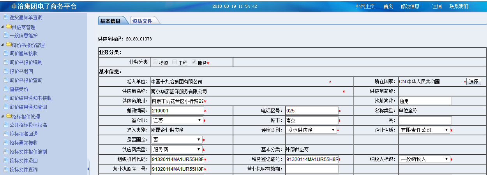Open the 送货通知单查询 sidebar link

click(26, 17)
